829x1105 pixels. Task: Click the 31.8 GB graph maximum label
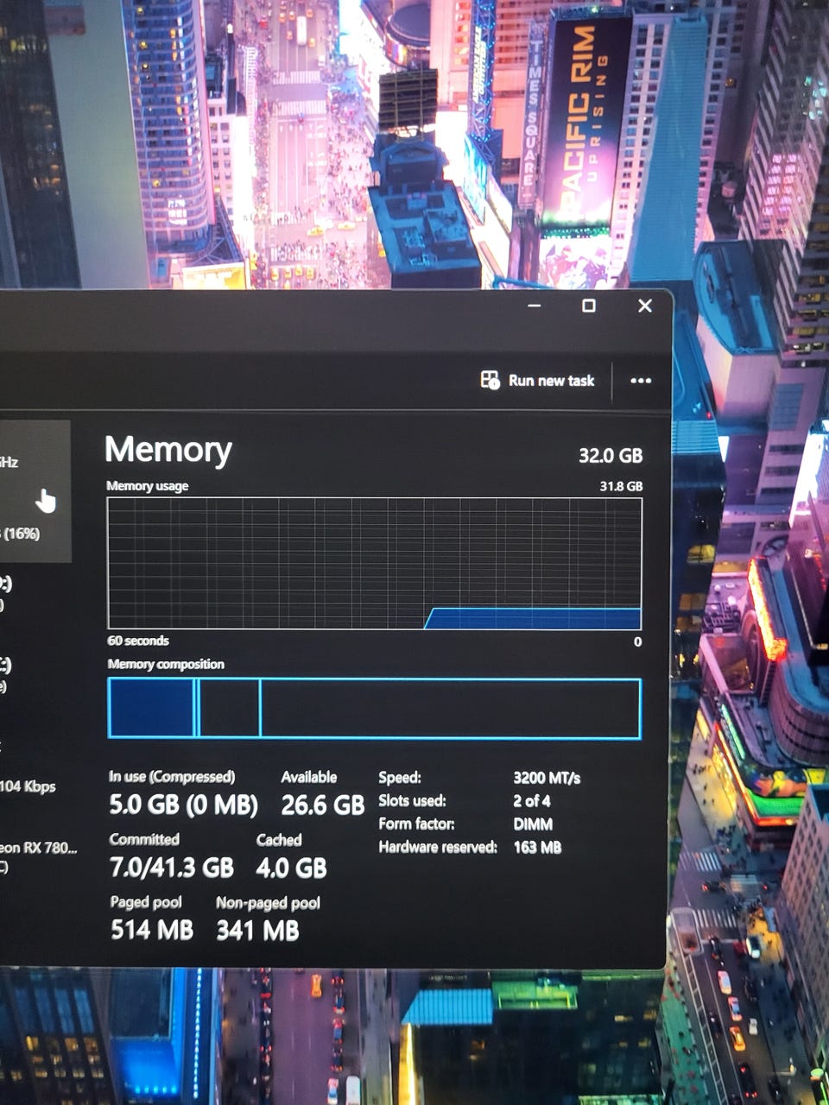click(621, 486)
